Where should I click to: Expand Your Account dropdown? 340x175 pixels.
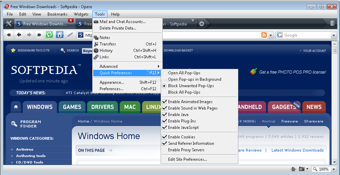tap(313, 51)
